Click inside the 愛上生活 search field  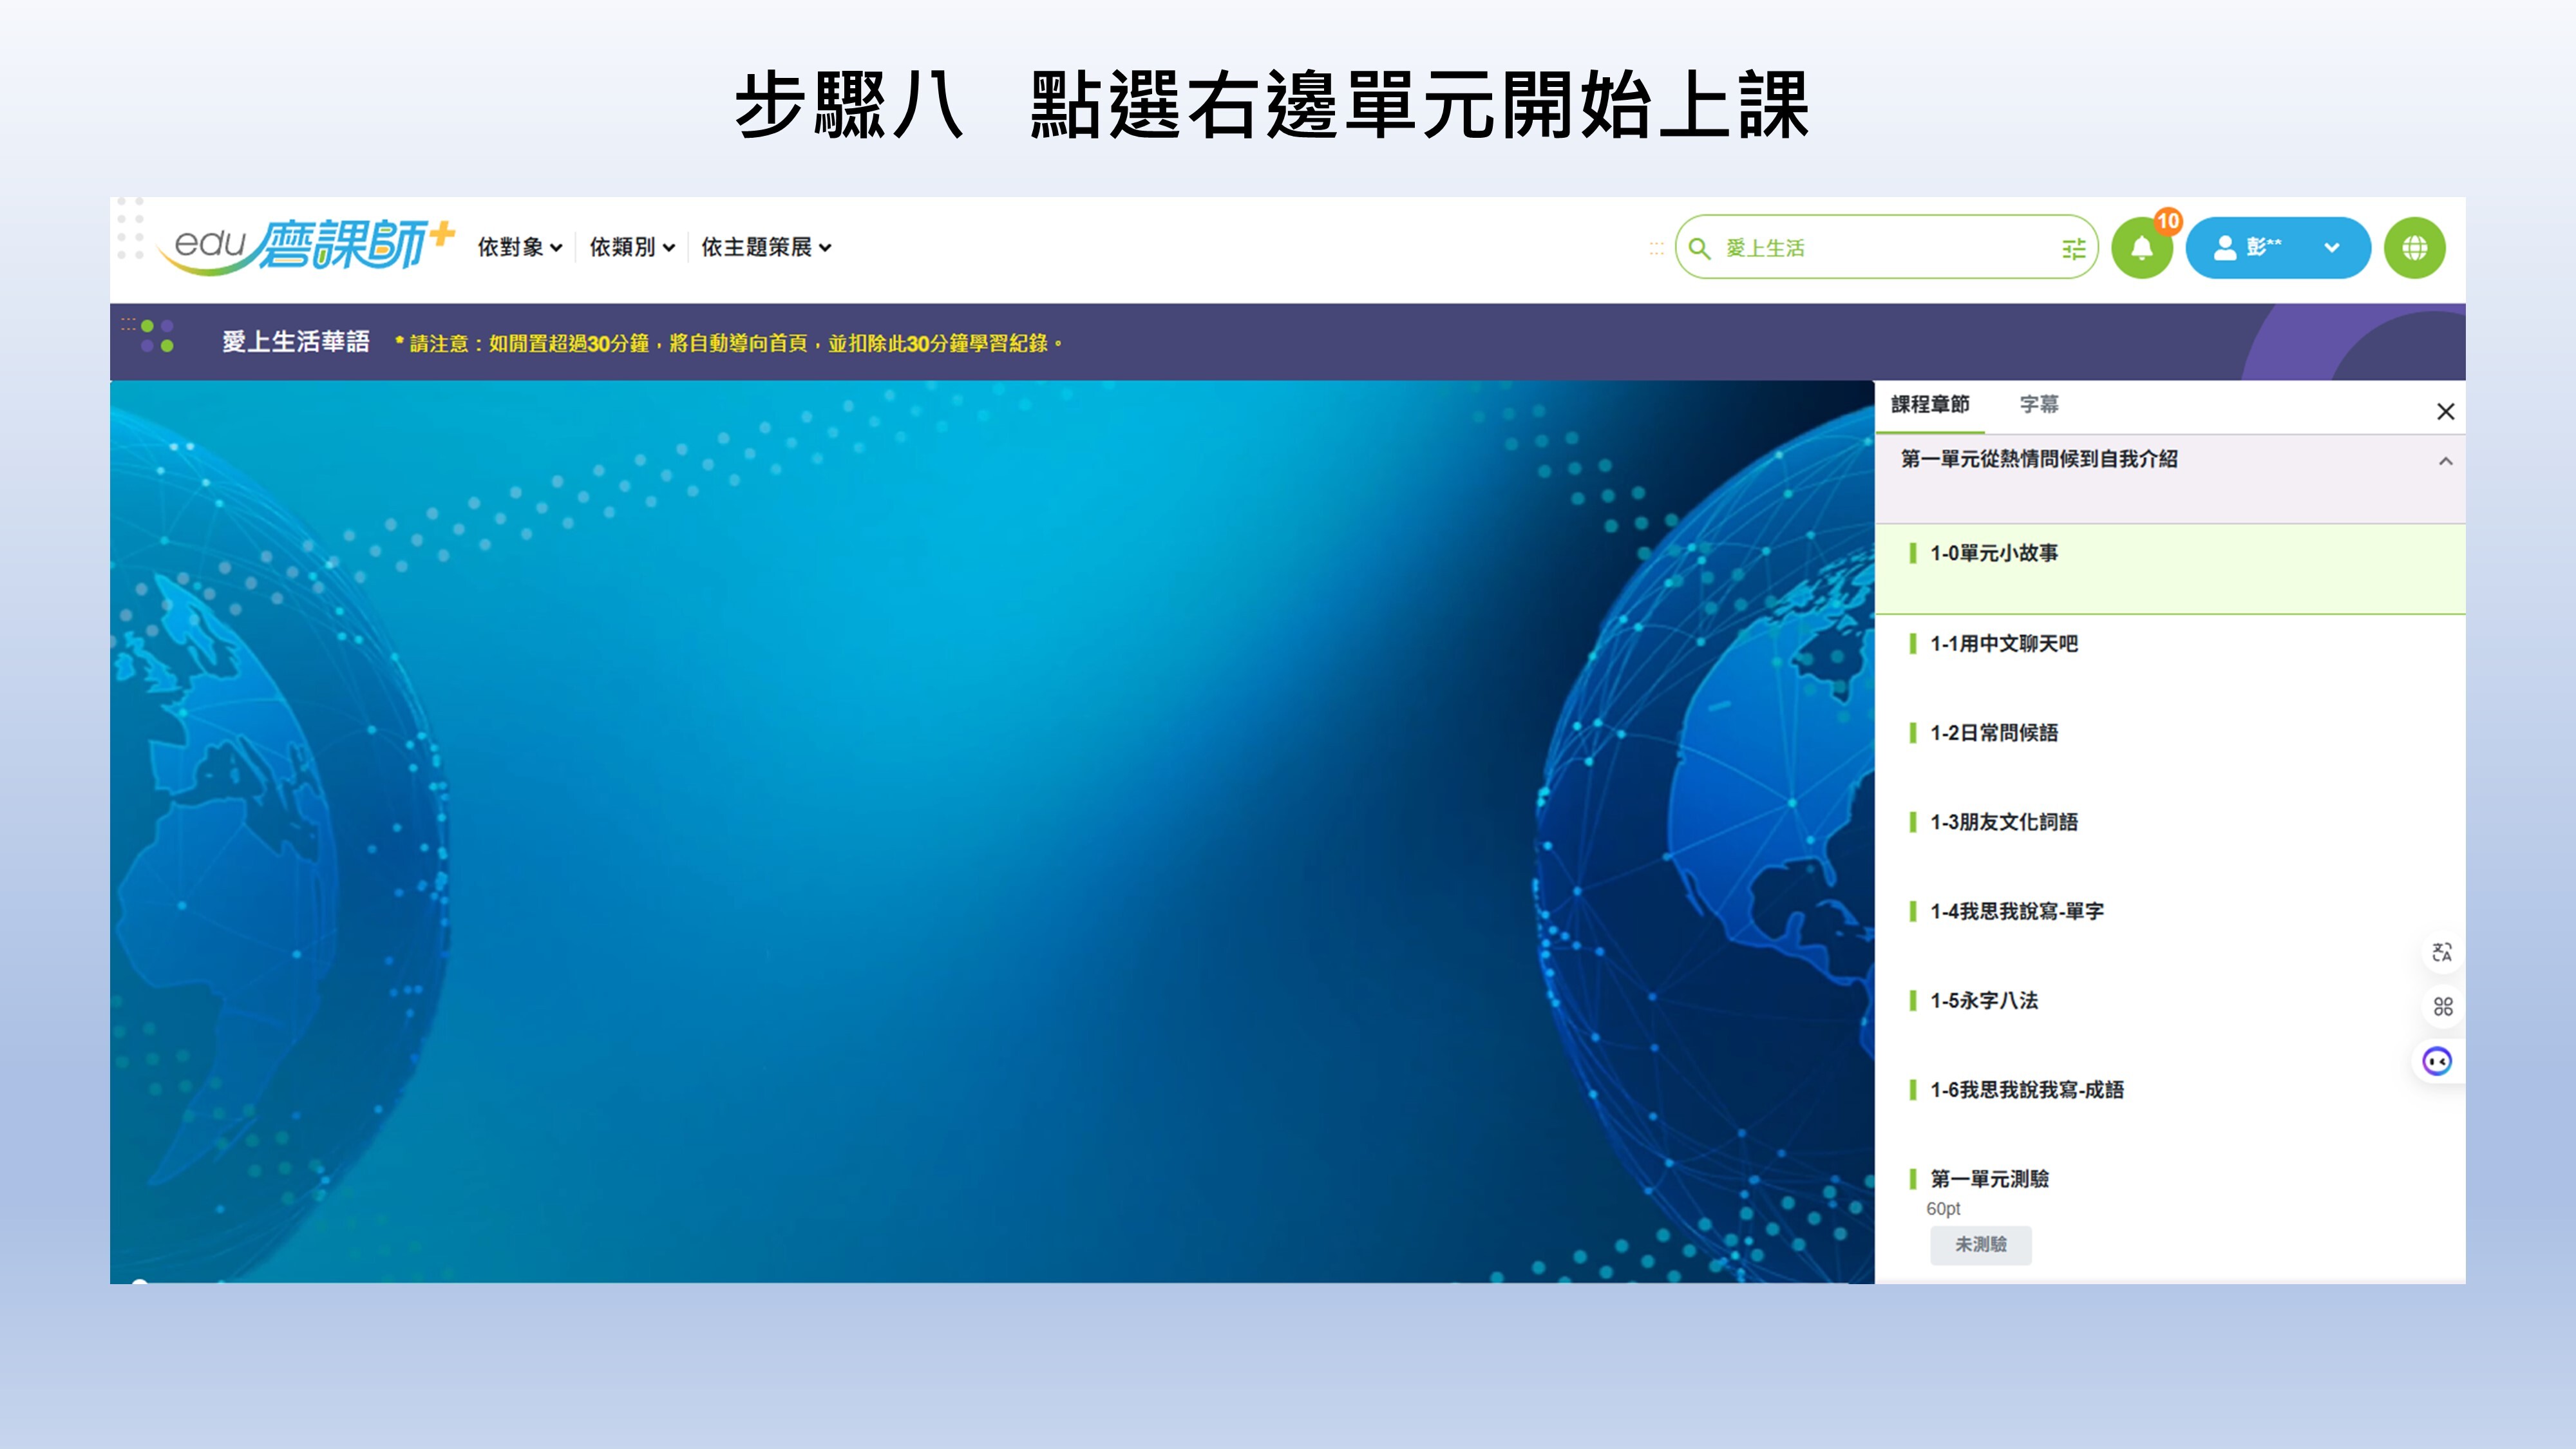pyautogui.click(x=1850, y=248)
